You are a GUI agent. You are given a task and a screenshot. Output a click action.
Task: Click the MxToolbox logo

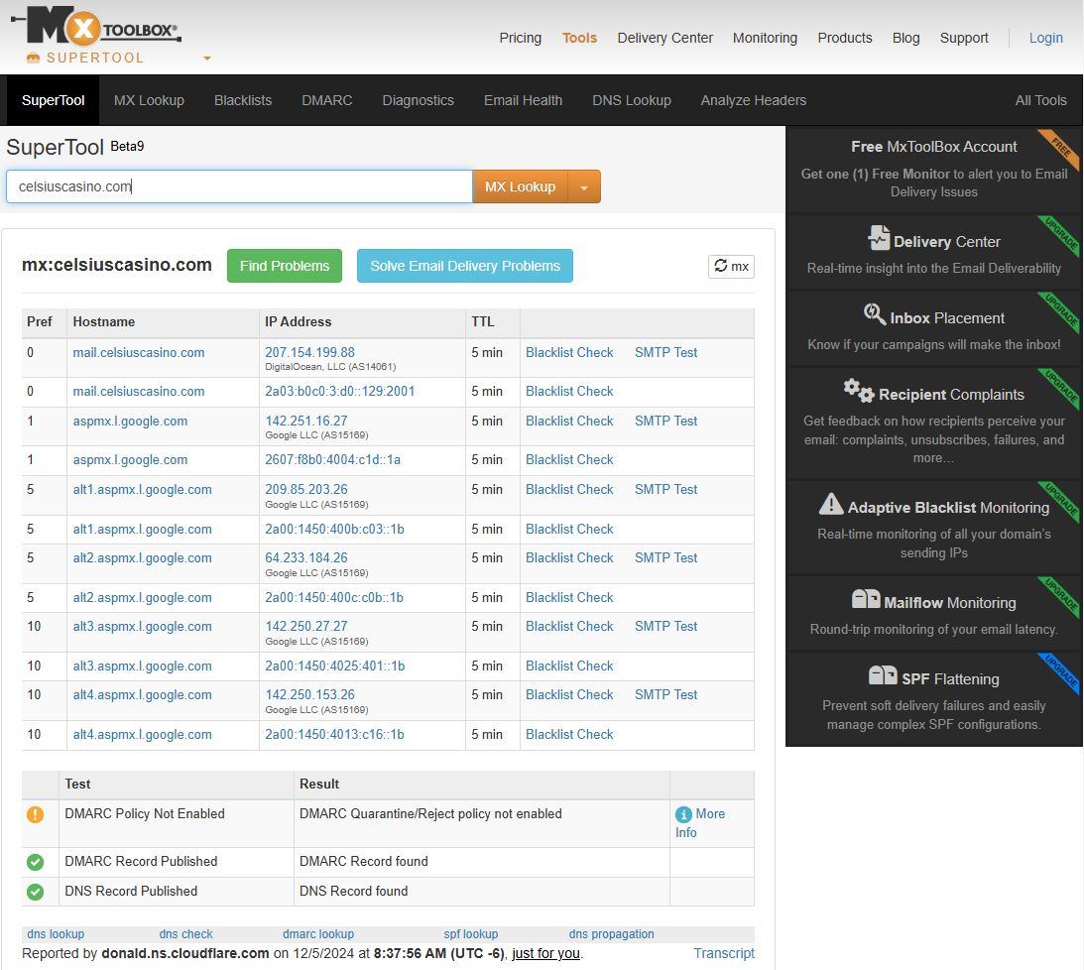[96, 26]
